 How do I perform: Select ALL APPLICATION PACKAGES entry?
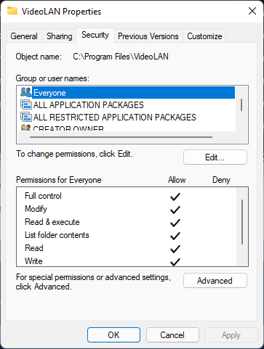coord(89,105)
